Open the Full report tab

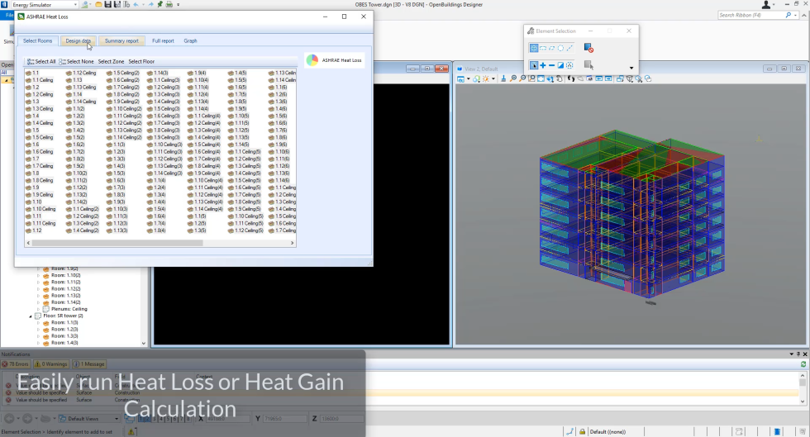click(x=163, y=40)
